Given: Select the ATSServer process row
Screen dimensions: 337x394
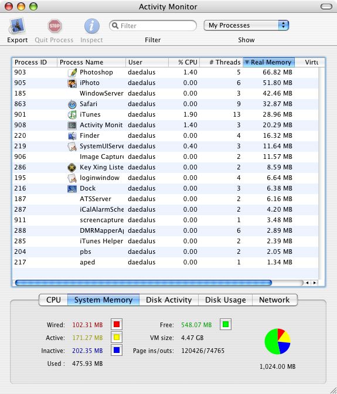Looking at the screenshot, I should point(165,199).
